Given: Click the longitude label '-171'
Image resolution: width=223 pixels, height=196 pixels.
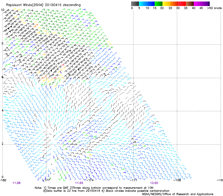Looking at the screenshot, I should (x=133, y=180).
